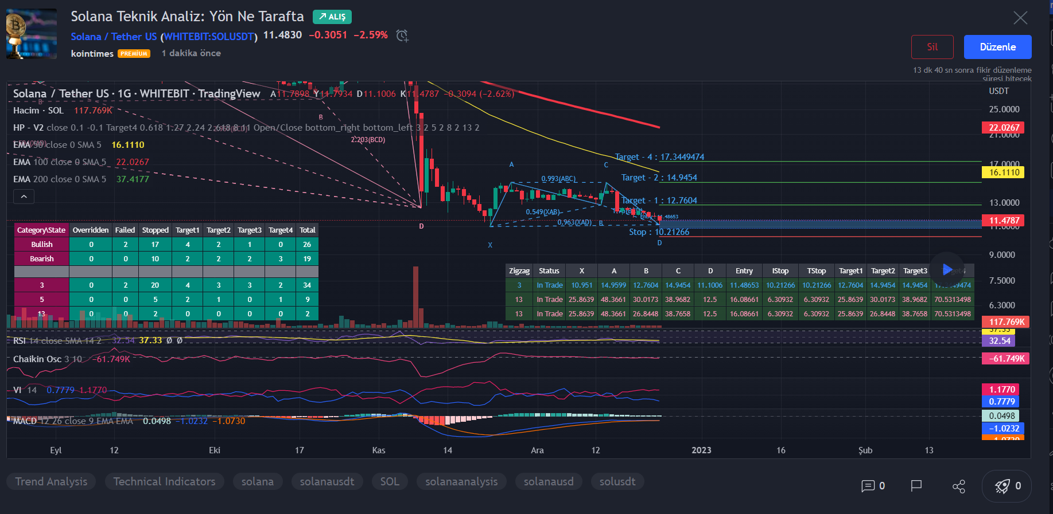The height and width of the screenshot is (514, 1053).
Task: Play the chart idea with the play button
Action: click(x=947, y=269)
